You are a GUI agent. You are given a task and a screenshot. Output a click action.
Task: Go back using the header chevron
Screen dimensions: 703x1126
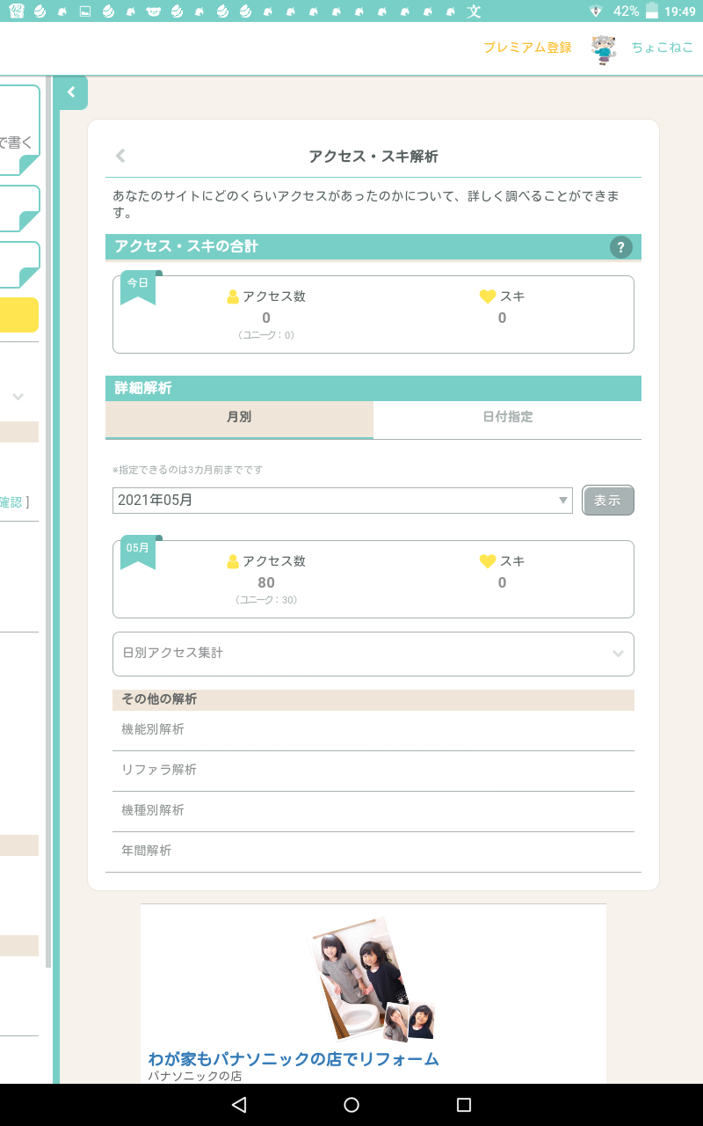[120, 157]
